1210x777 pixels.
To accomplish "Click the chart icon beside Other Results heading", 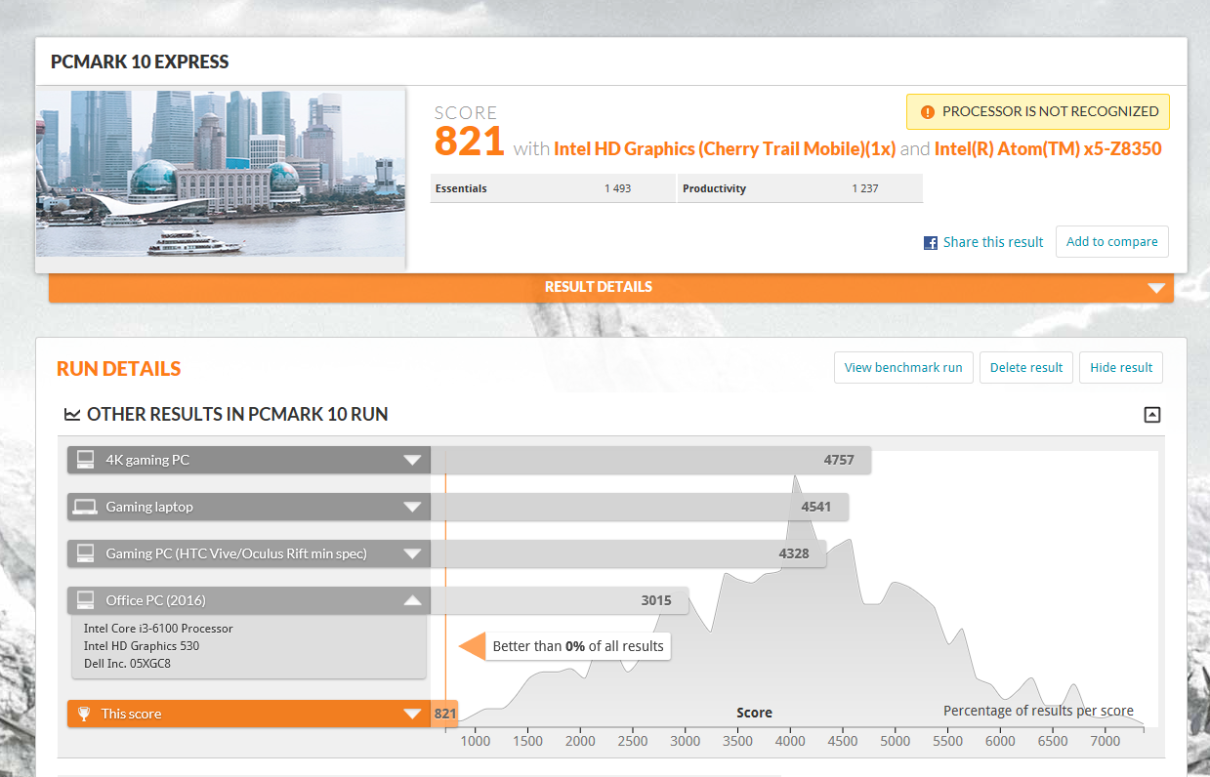I will (x=72, y=415).
